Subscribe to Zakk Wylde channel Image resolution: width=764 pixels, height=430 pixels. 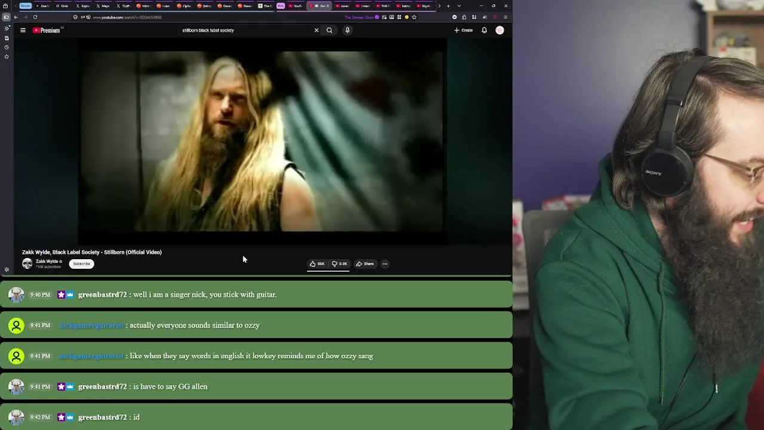pos(81,264)
